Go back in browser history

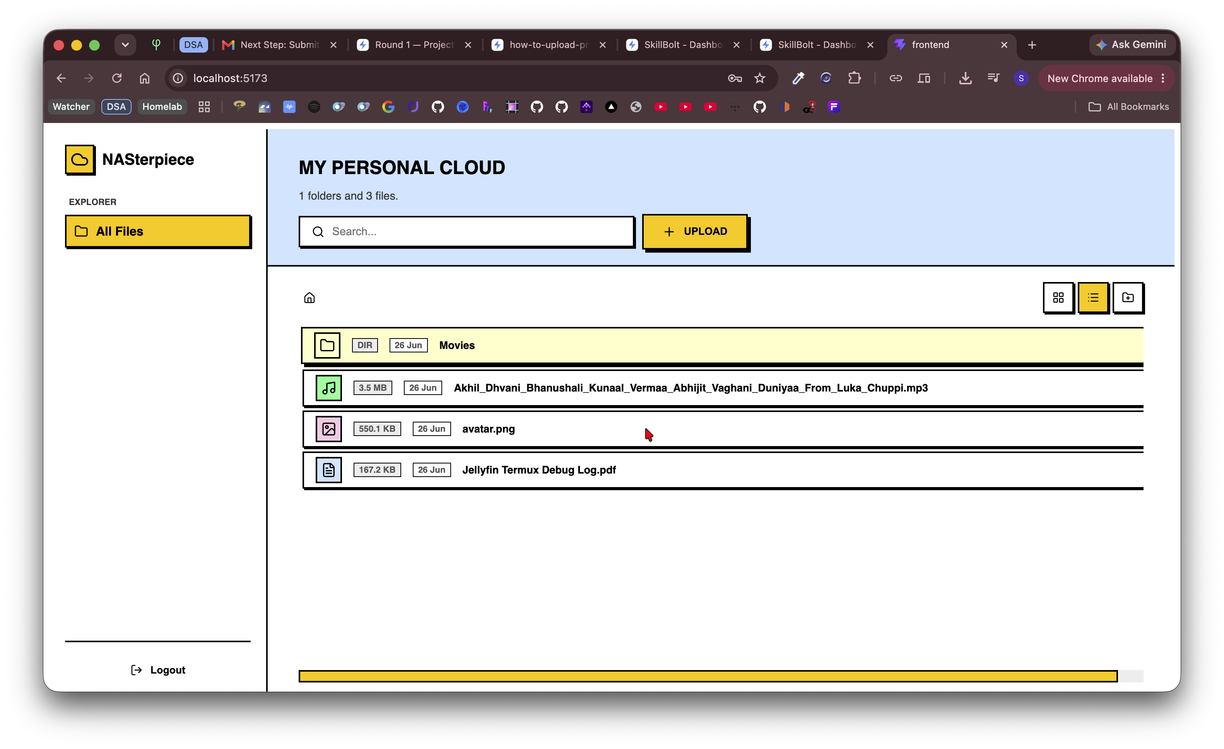(x=61, y=78)
